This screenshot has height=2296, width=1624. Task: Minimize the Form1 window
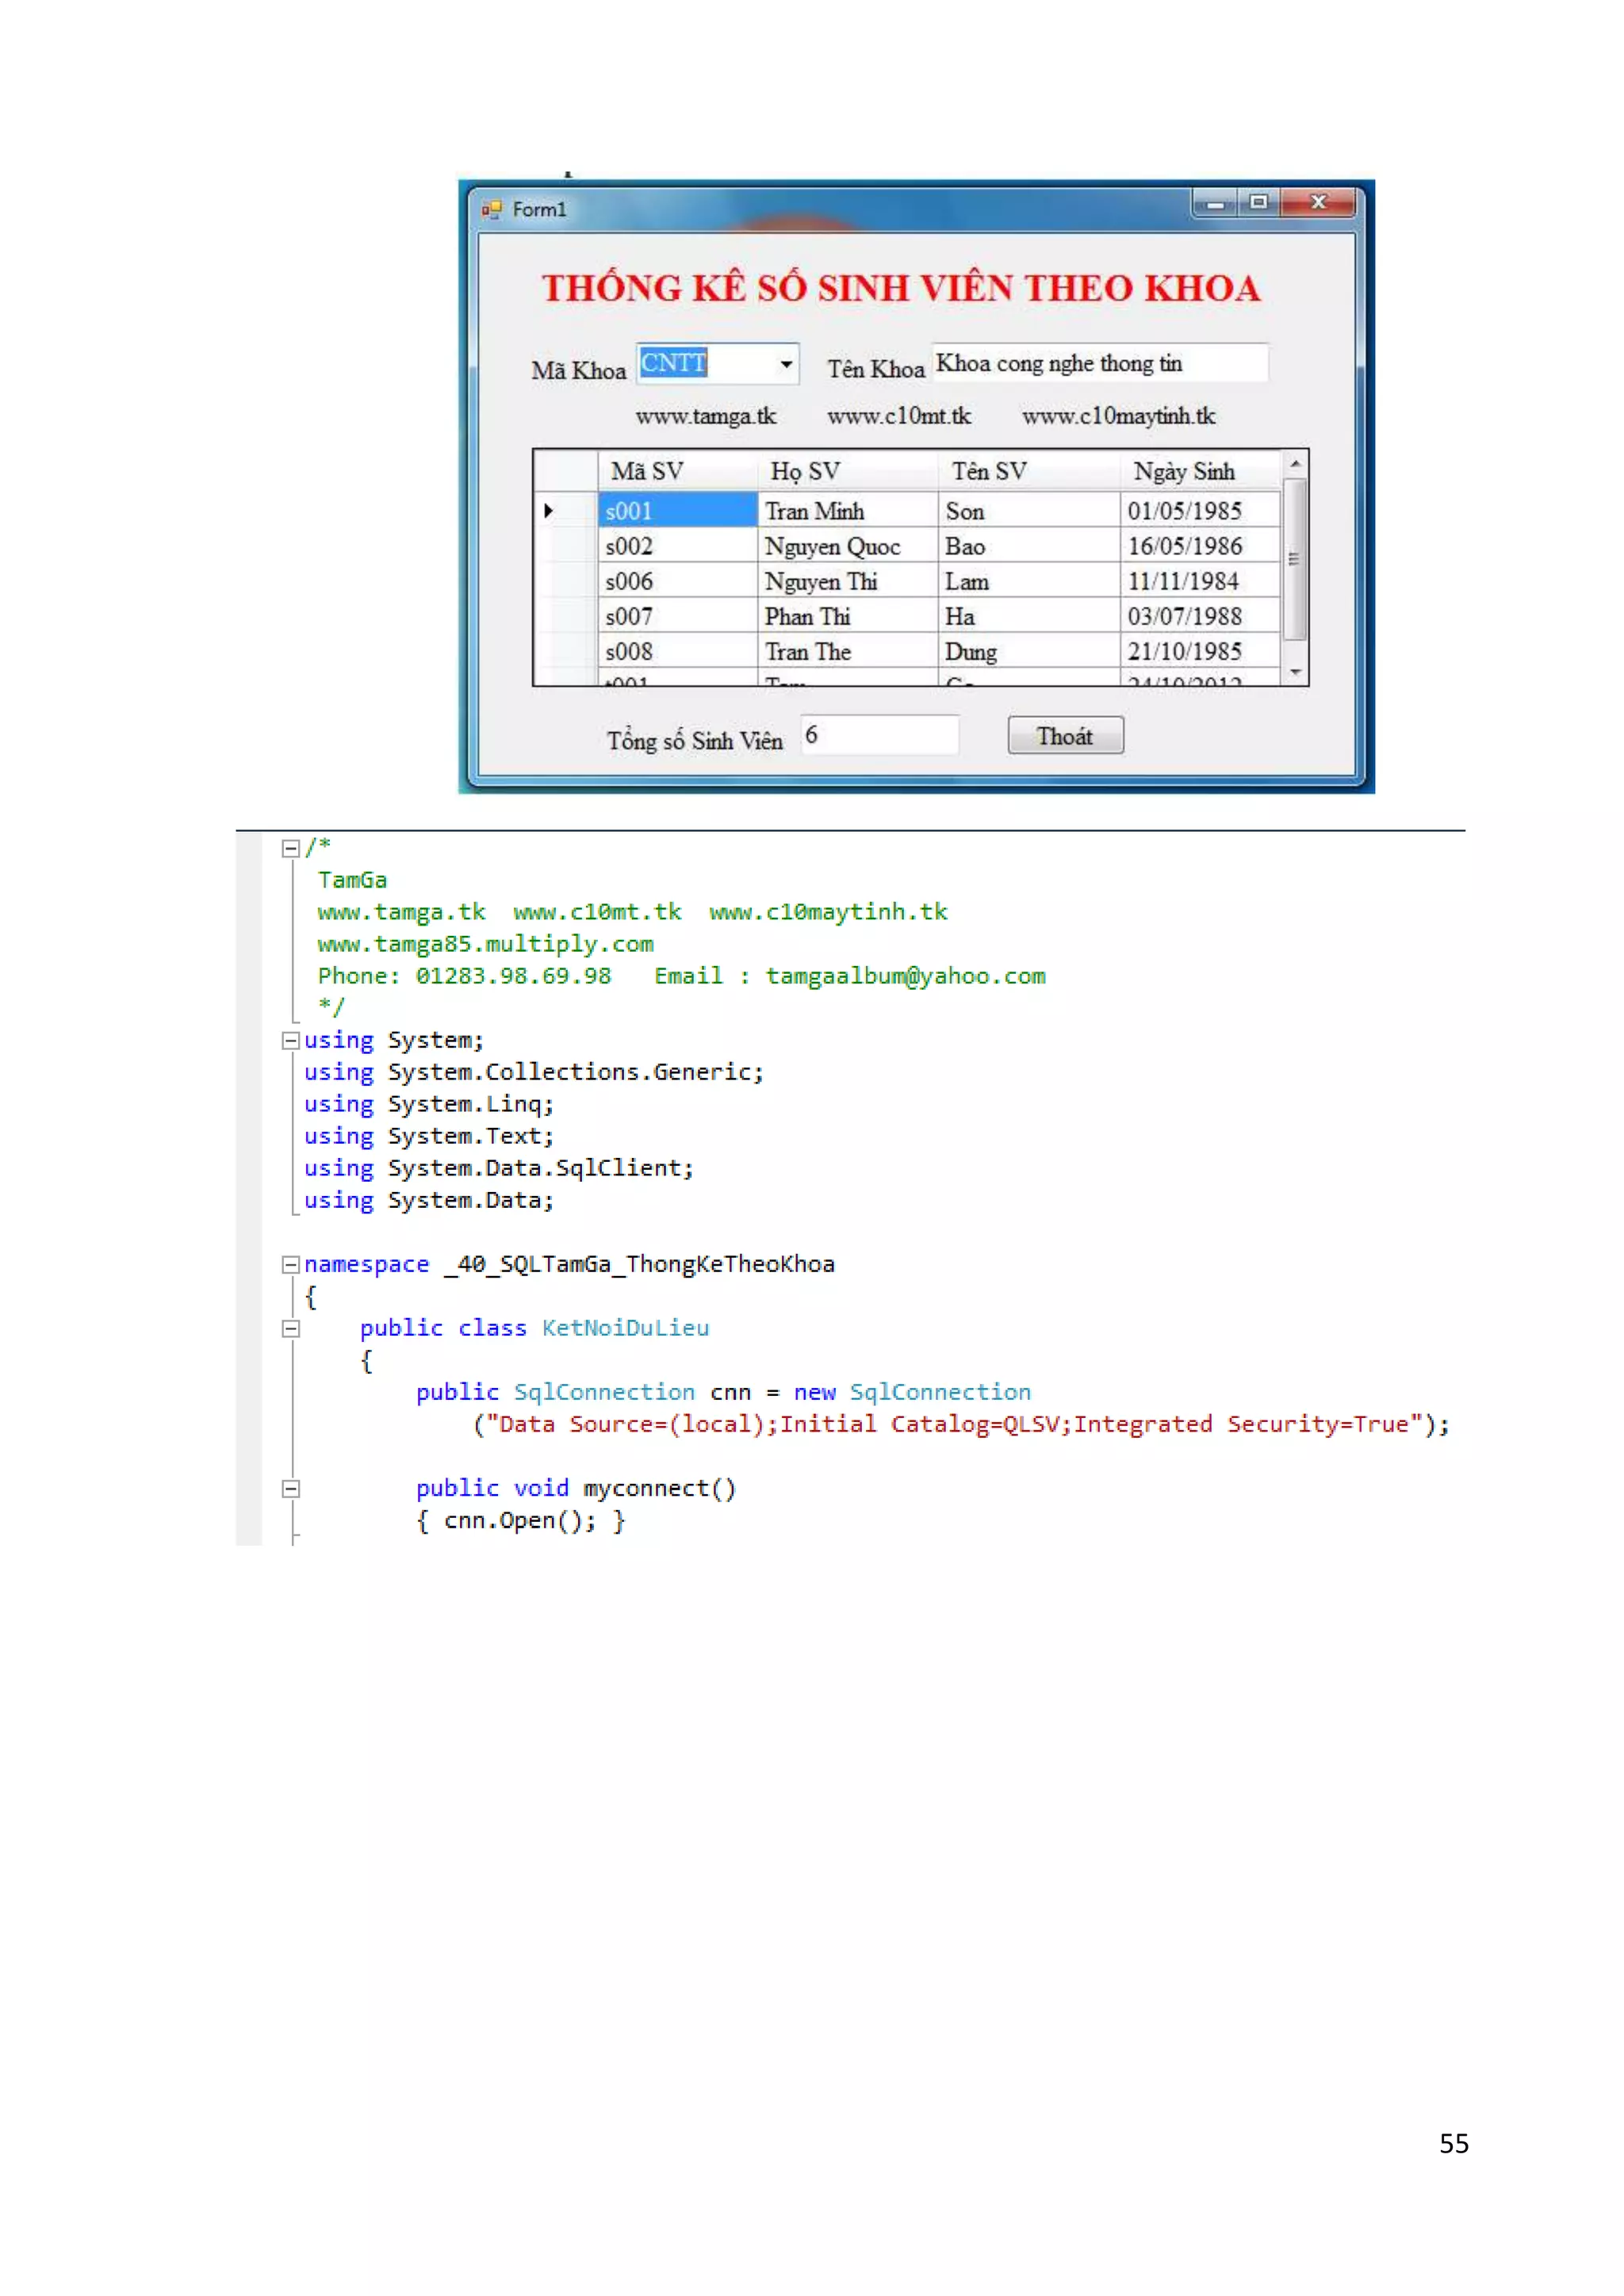[1215, 203]
